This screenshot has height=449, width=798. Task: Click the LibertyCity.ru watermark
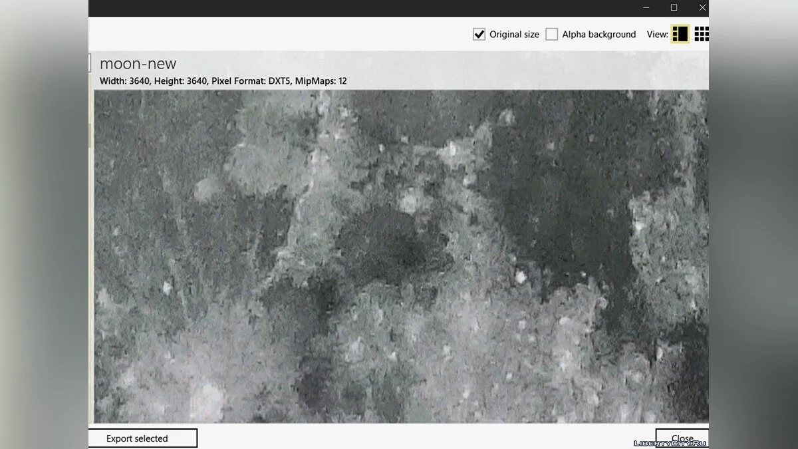point(670,443)
